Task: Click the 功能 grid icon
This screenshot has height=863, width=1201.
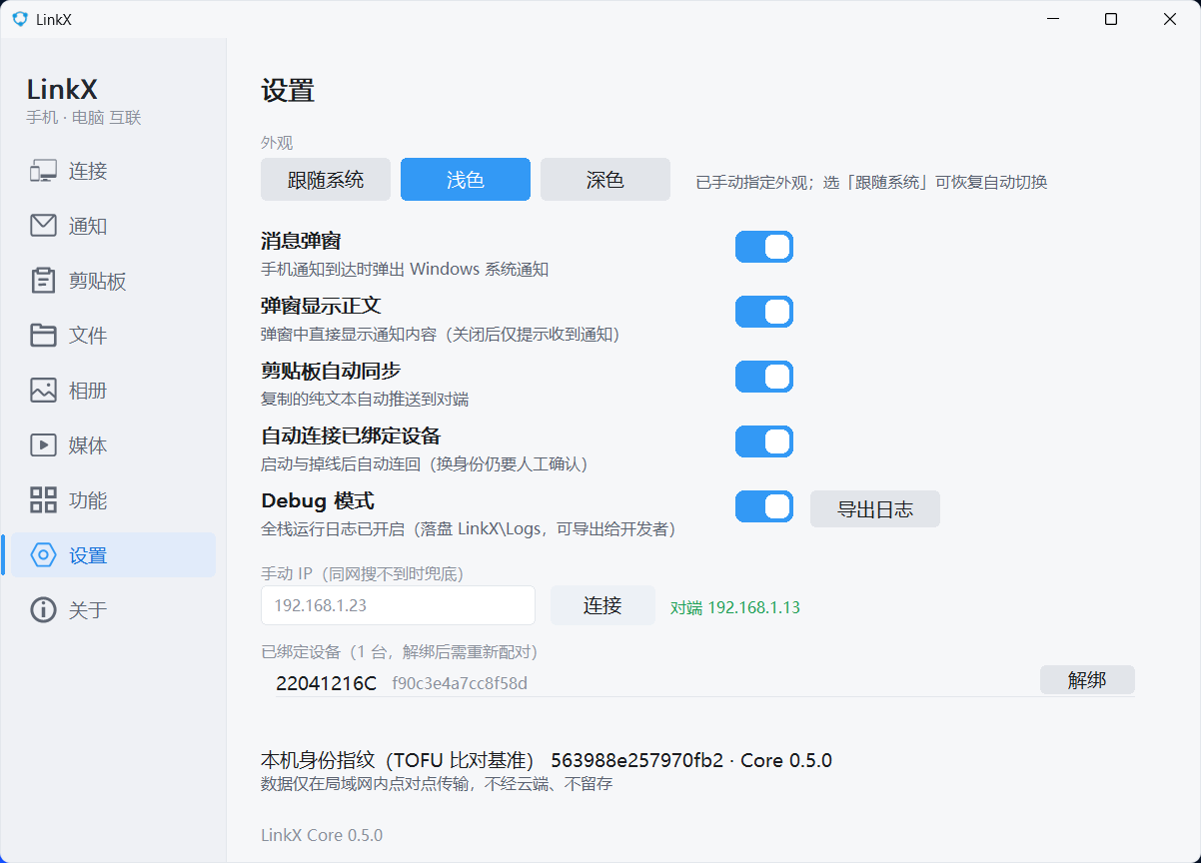Action: click(43, 500)
